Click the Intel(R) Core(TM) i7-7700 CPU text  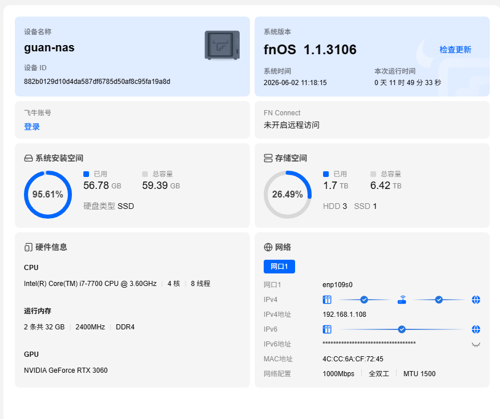click(x=90, y=284)
